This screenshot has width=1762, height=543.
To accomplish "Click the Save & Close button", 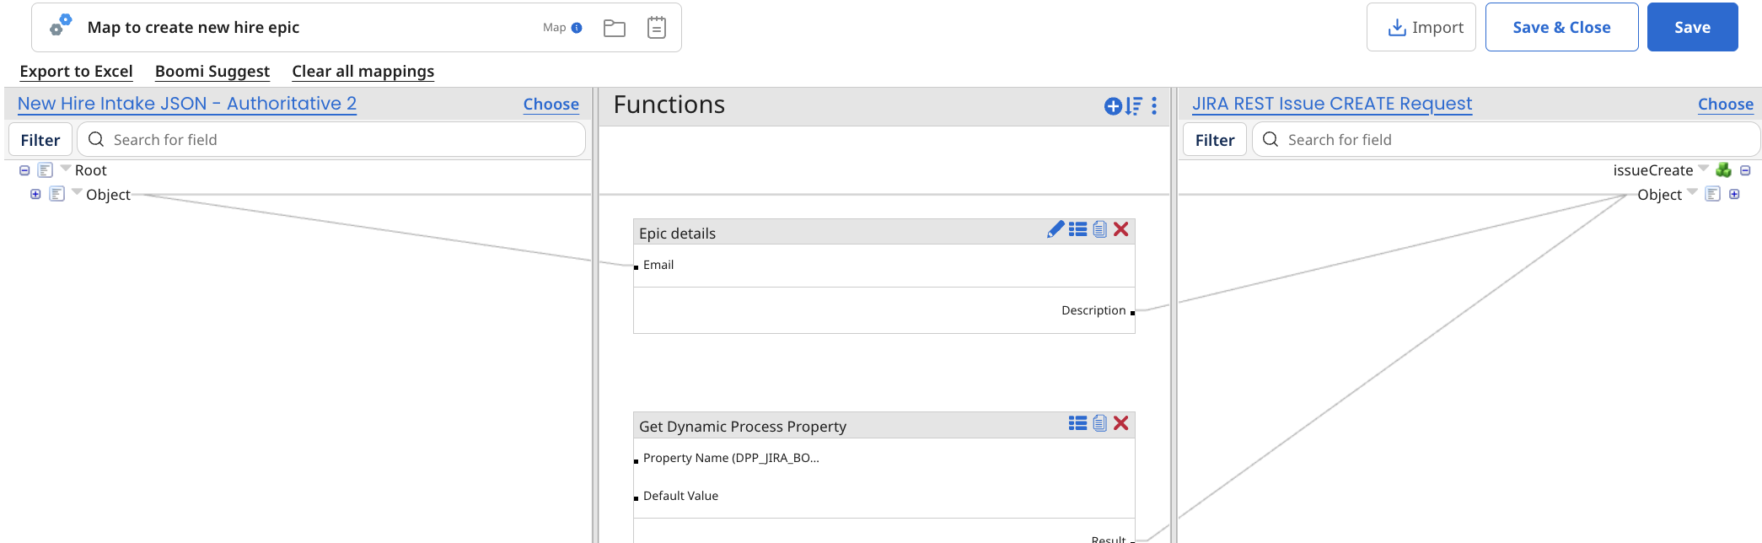I will (1561, 27).
